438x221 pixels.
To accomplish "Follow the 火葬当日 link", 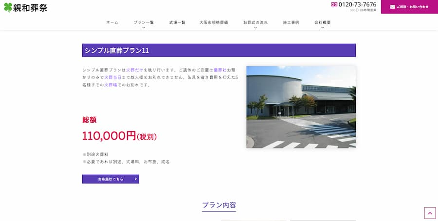I will (x=113, y=77).
